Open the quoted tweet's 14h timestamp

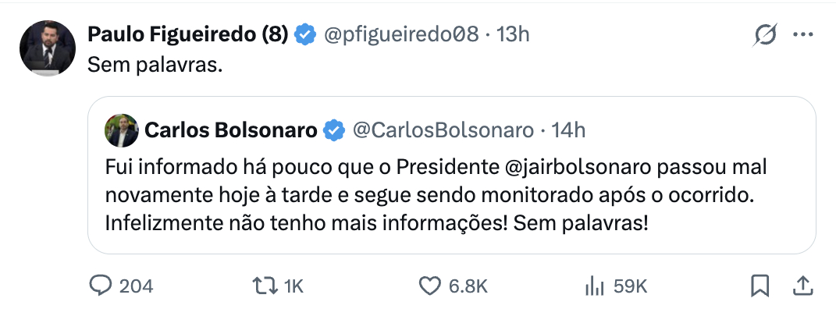coord(568,130)
